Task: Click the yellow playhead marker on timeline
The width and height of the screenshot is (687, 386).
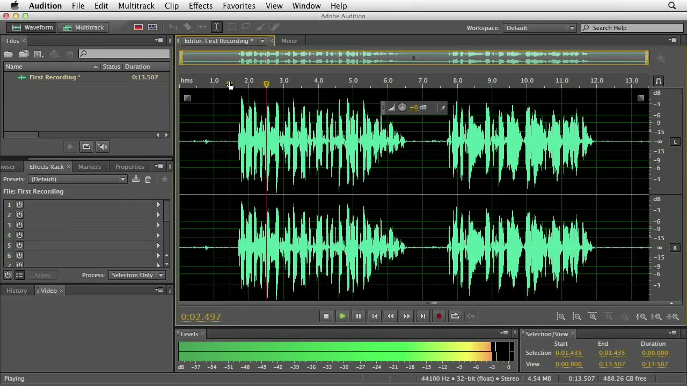Action: 266,84
